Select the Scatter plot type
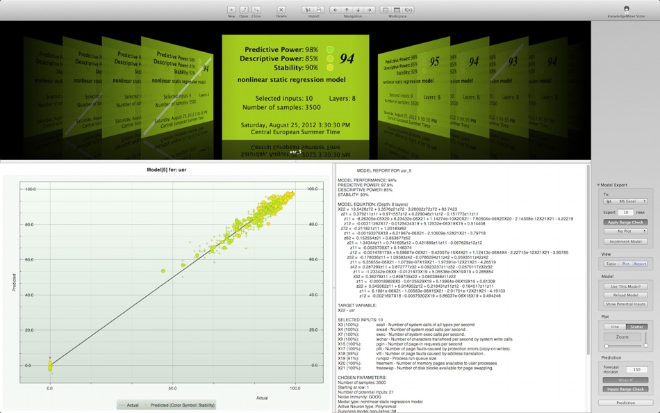This screenshot has width=660, height=413. tap(637, 327)
